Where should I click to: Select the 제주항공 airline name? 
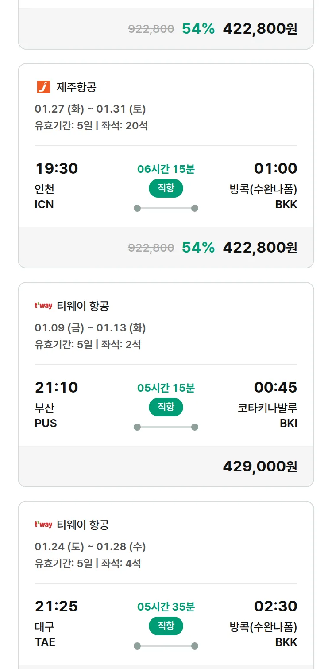(76, 87)
